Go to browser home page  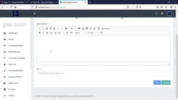coord(15,7)
